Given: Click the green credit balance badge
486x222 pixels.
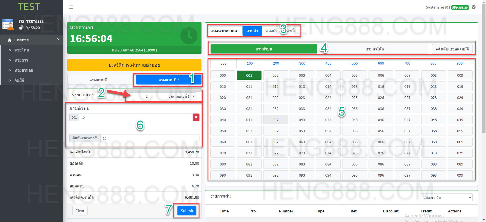Looking at the screenshot, I should point(460,8).
